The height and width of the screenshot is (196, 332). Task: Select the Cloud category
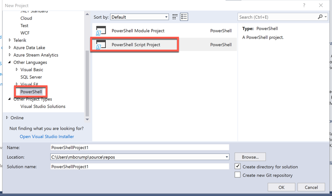26,18
